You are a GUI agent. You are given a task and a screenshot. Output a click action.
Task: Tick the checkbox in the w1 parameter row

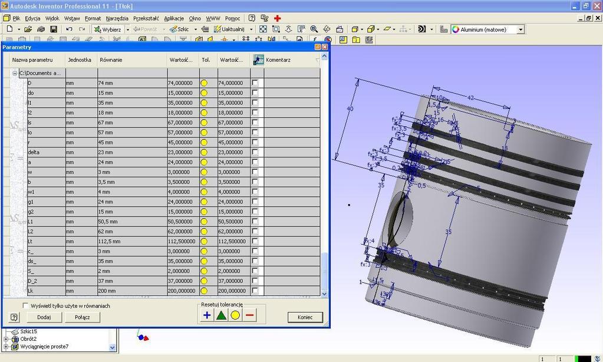click(x=255, y=192)
